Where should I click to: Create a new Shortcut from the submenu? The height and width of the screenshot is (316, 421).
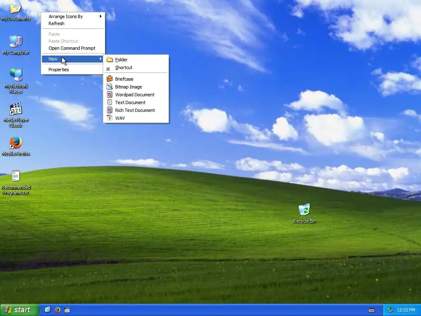click(136, 67)
